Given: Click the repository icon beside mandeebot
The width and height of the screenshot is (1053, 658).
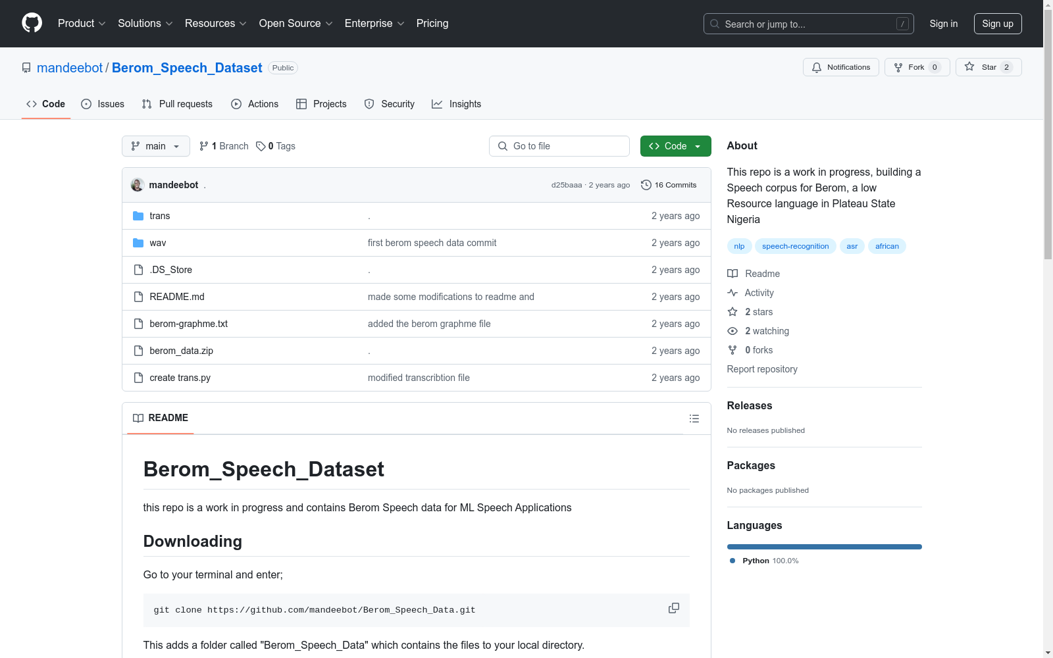Looking at the screenshot, I should coord(26,68).
